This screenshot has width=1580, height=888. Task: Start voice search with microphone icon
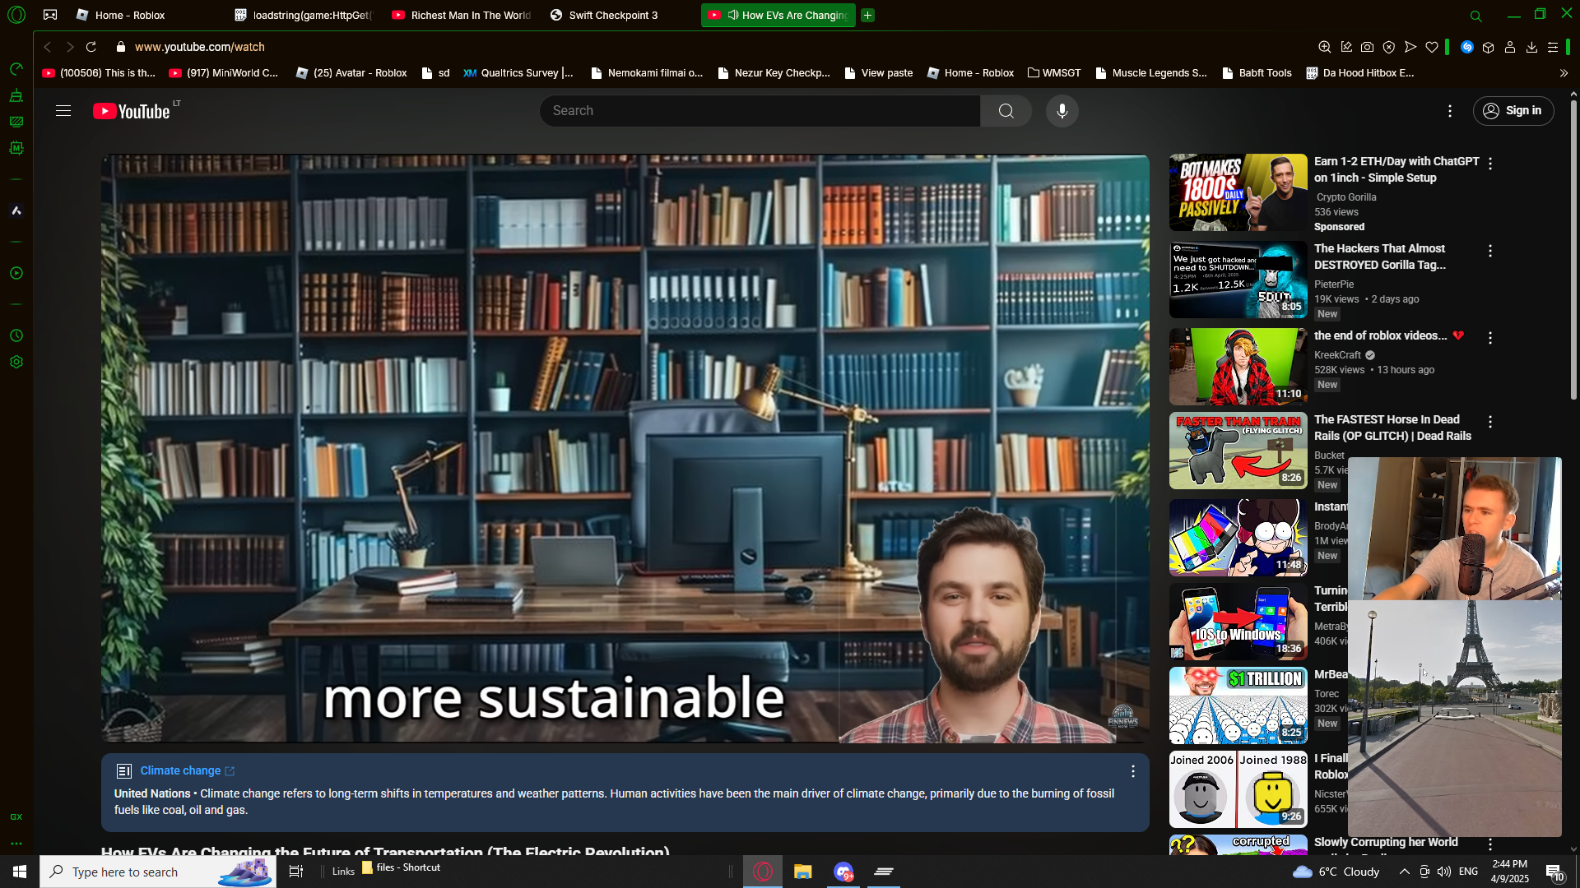tap(1062, 111)
